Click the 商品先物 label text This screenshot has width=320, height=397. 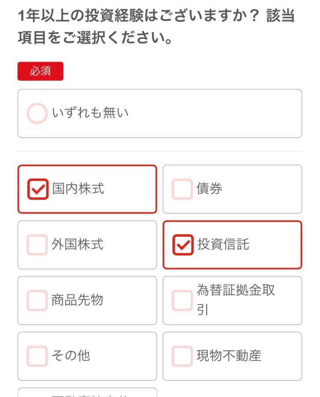(x=78, y=300)
